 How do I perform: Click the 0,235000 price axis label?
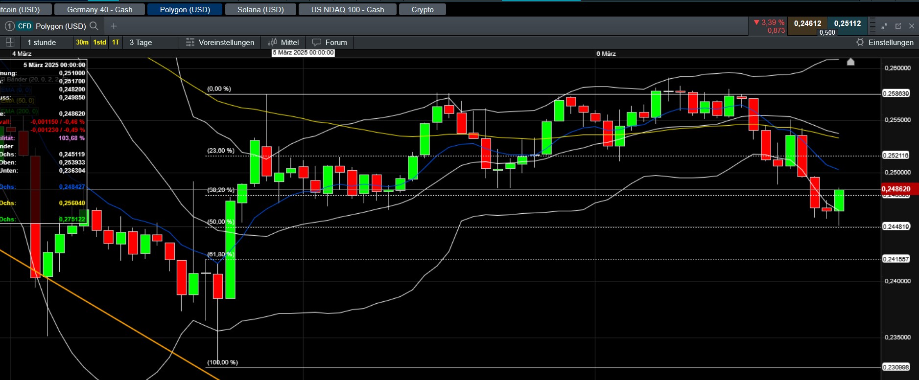tap(897, 337)
